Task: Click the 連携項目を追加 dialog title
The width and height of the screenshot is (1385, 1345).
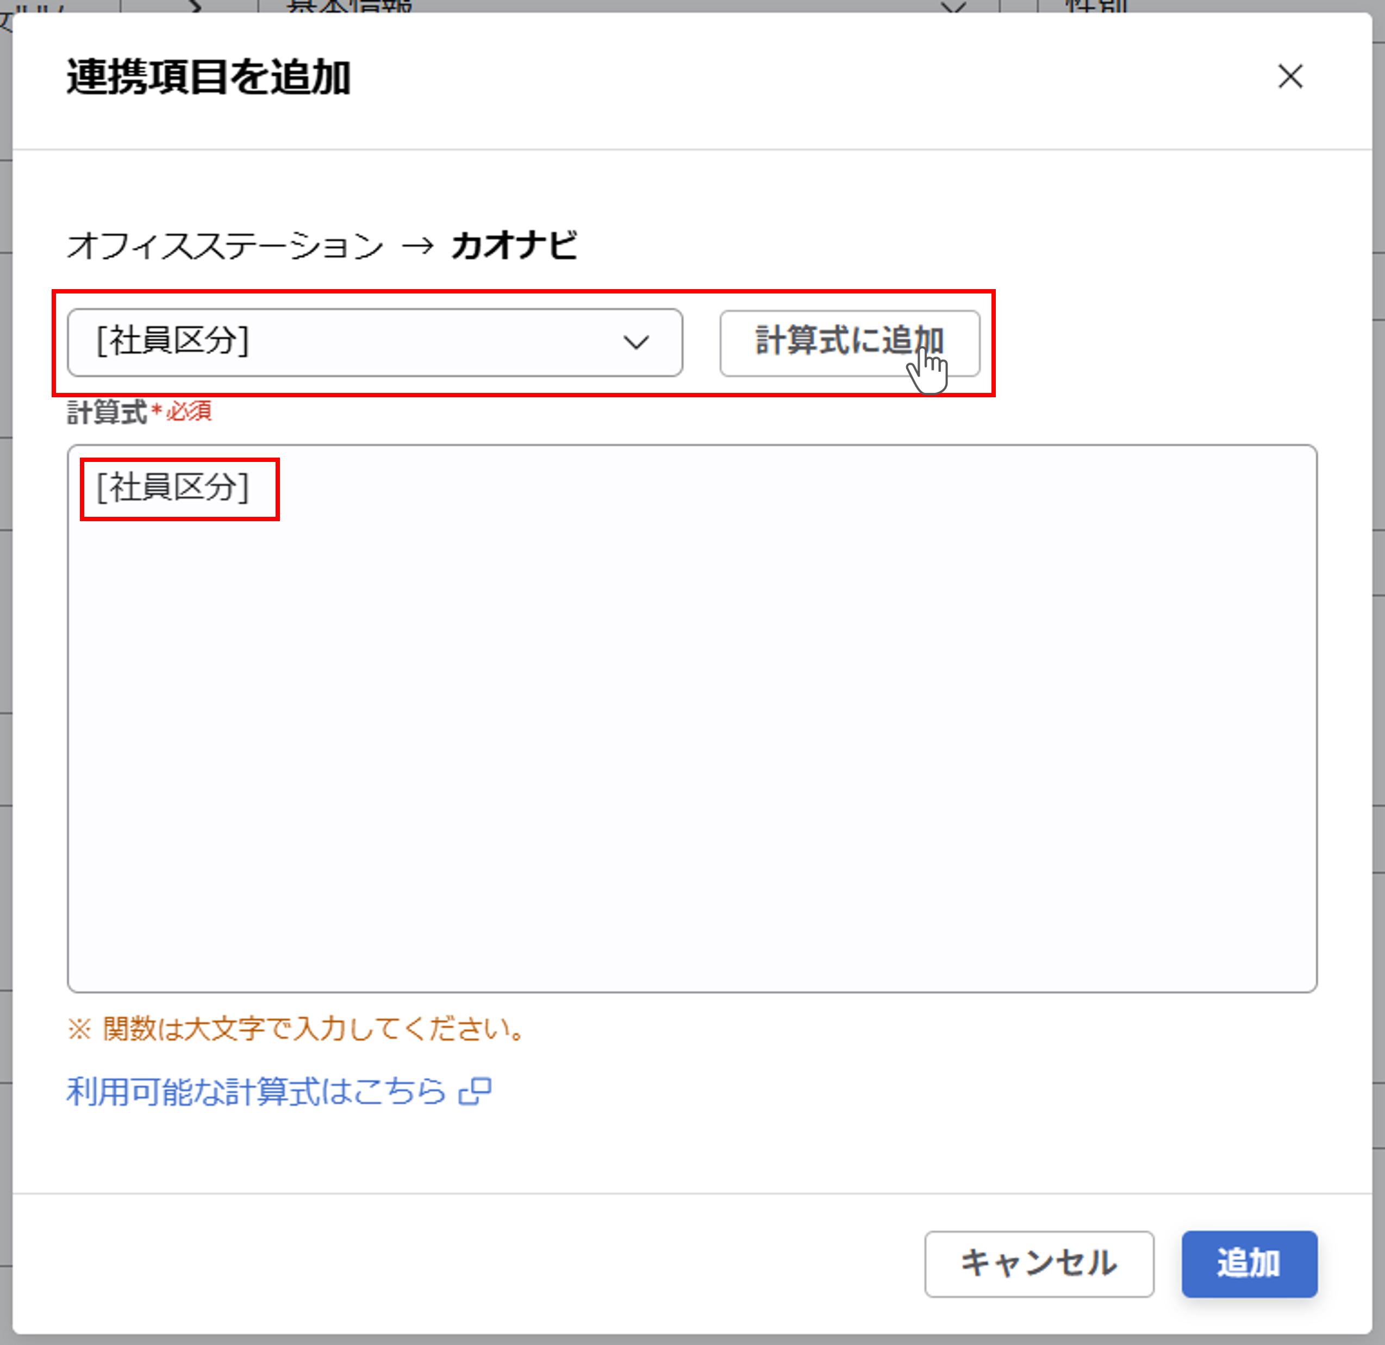Action: pyautogui.click(x=209, y=76)
